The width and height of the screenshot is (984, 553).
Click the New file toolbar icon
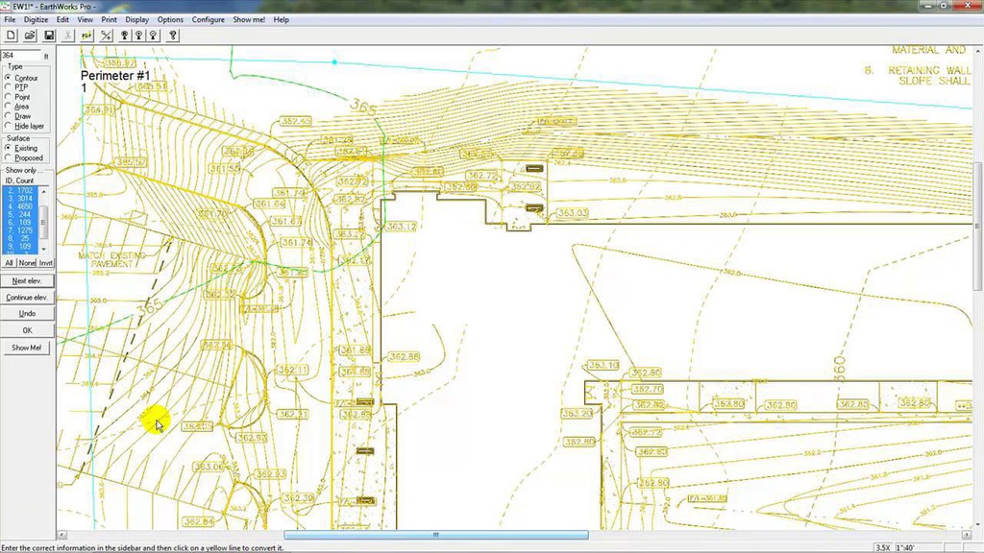point(11,36)
